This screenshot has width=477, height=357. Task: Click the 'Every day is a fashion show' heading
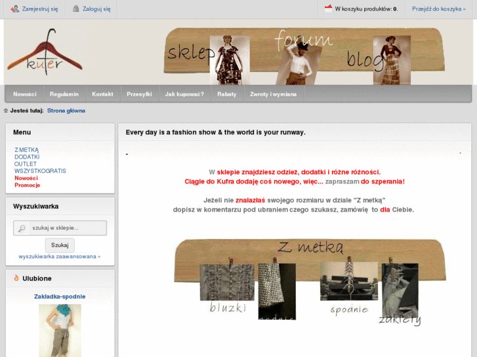(216, 132)
